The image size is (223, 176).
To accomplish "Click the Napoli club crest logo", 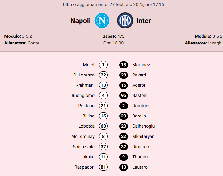I will pos(102,20).
